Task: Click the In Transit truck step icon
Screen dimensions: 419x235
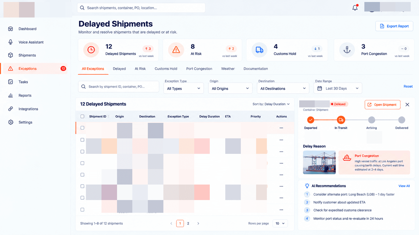Action: click(341, 120)
